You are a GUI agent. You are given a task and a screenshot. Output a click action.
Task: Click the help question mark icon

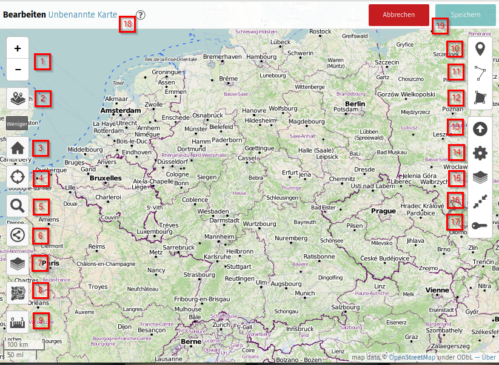[x=140, y=15]
